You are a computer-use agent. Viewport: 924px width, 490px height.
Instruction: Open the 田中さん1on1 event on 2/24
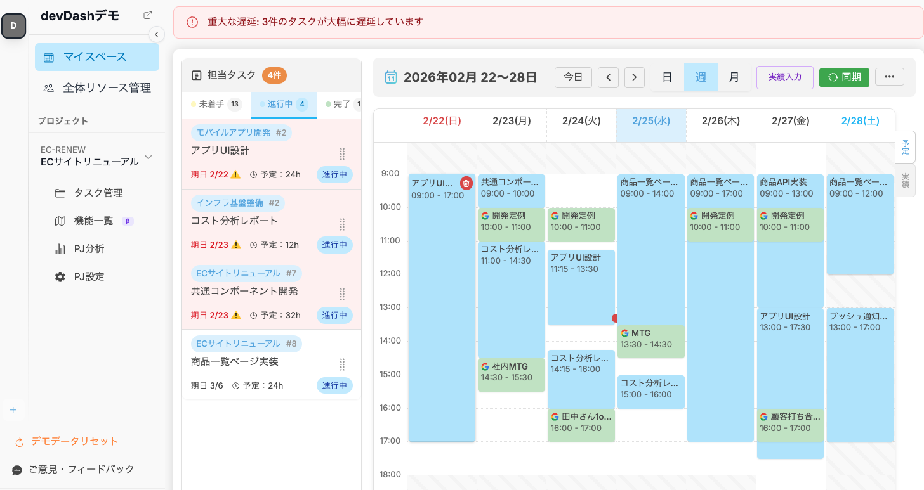pos(581,422)
